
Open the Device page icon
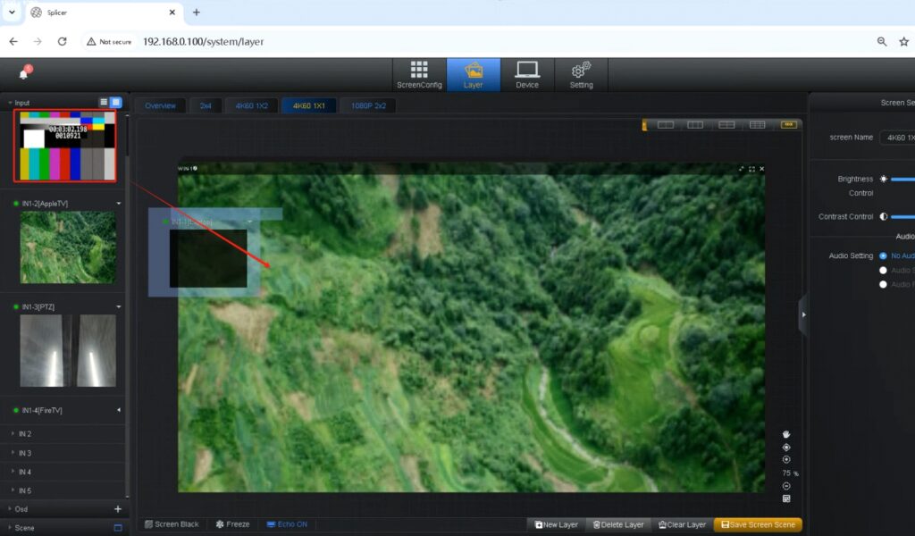tap(527, 74)
